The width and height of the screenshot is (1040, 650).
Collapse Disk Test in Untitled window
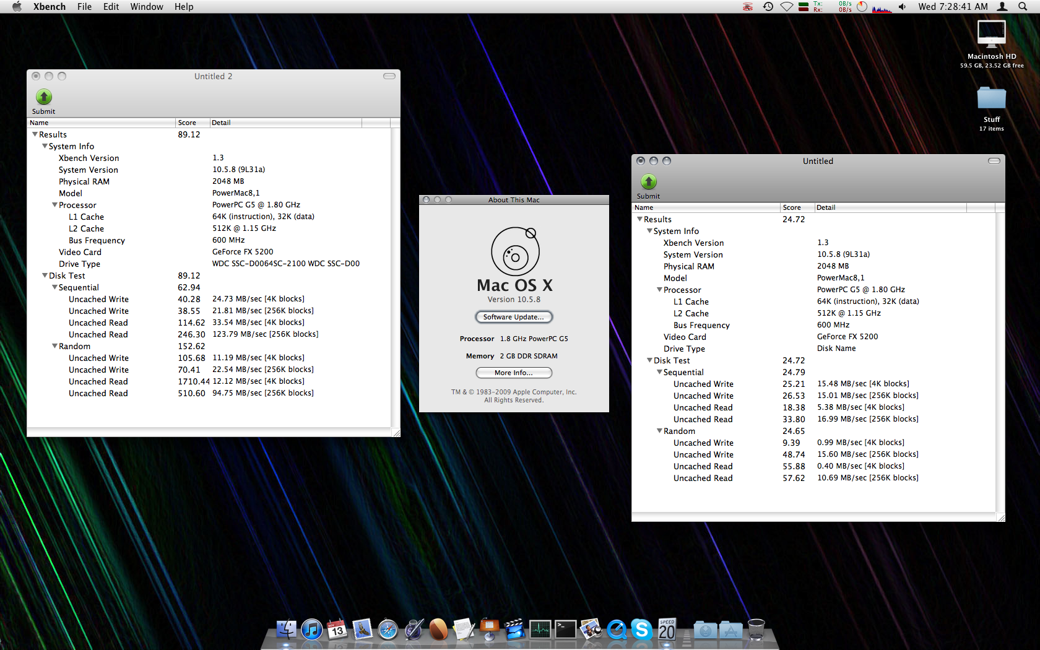pos(649,360)
